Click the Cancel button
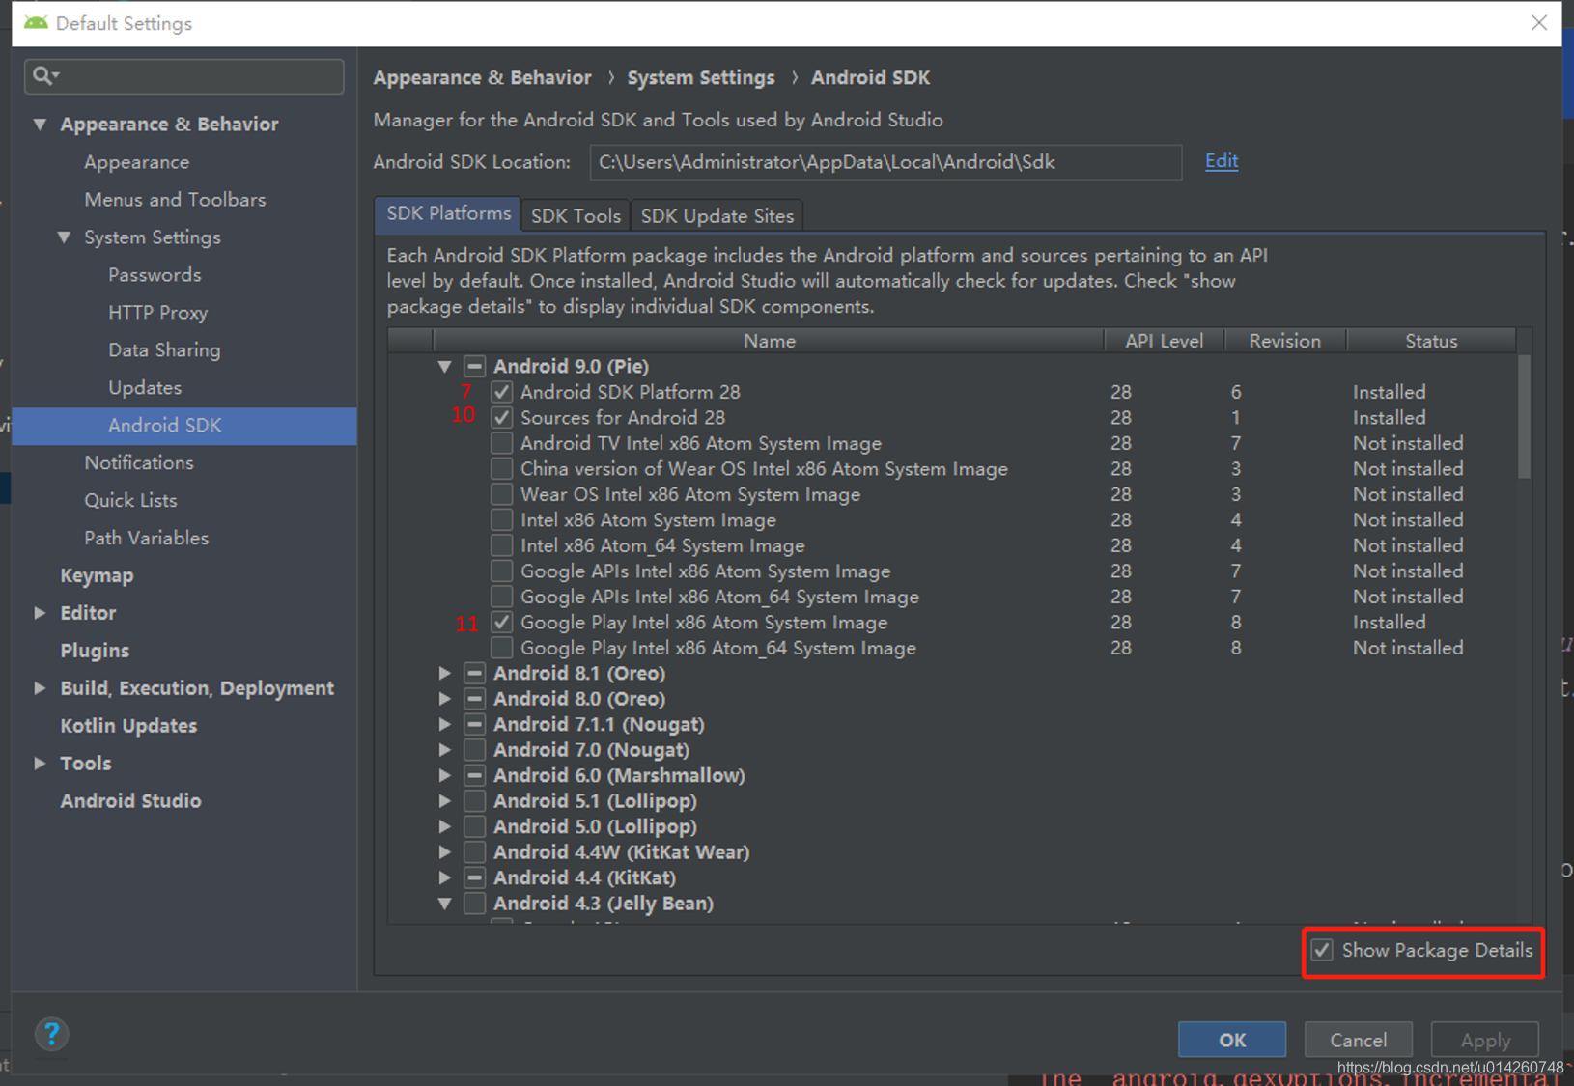This screenshot has width=1574, height=1086. (1359, 1040)
